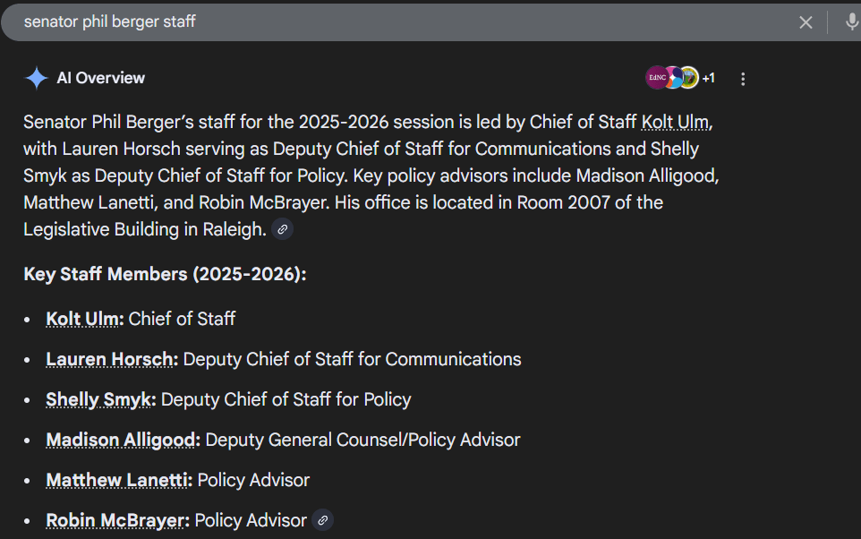Click in the "senator phil berger staff" search box
The image size is (861, 539).
(x=358, y=22)
